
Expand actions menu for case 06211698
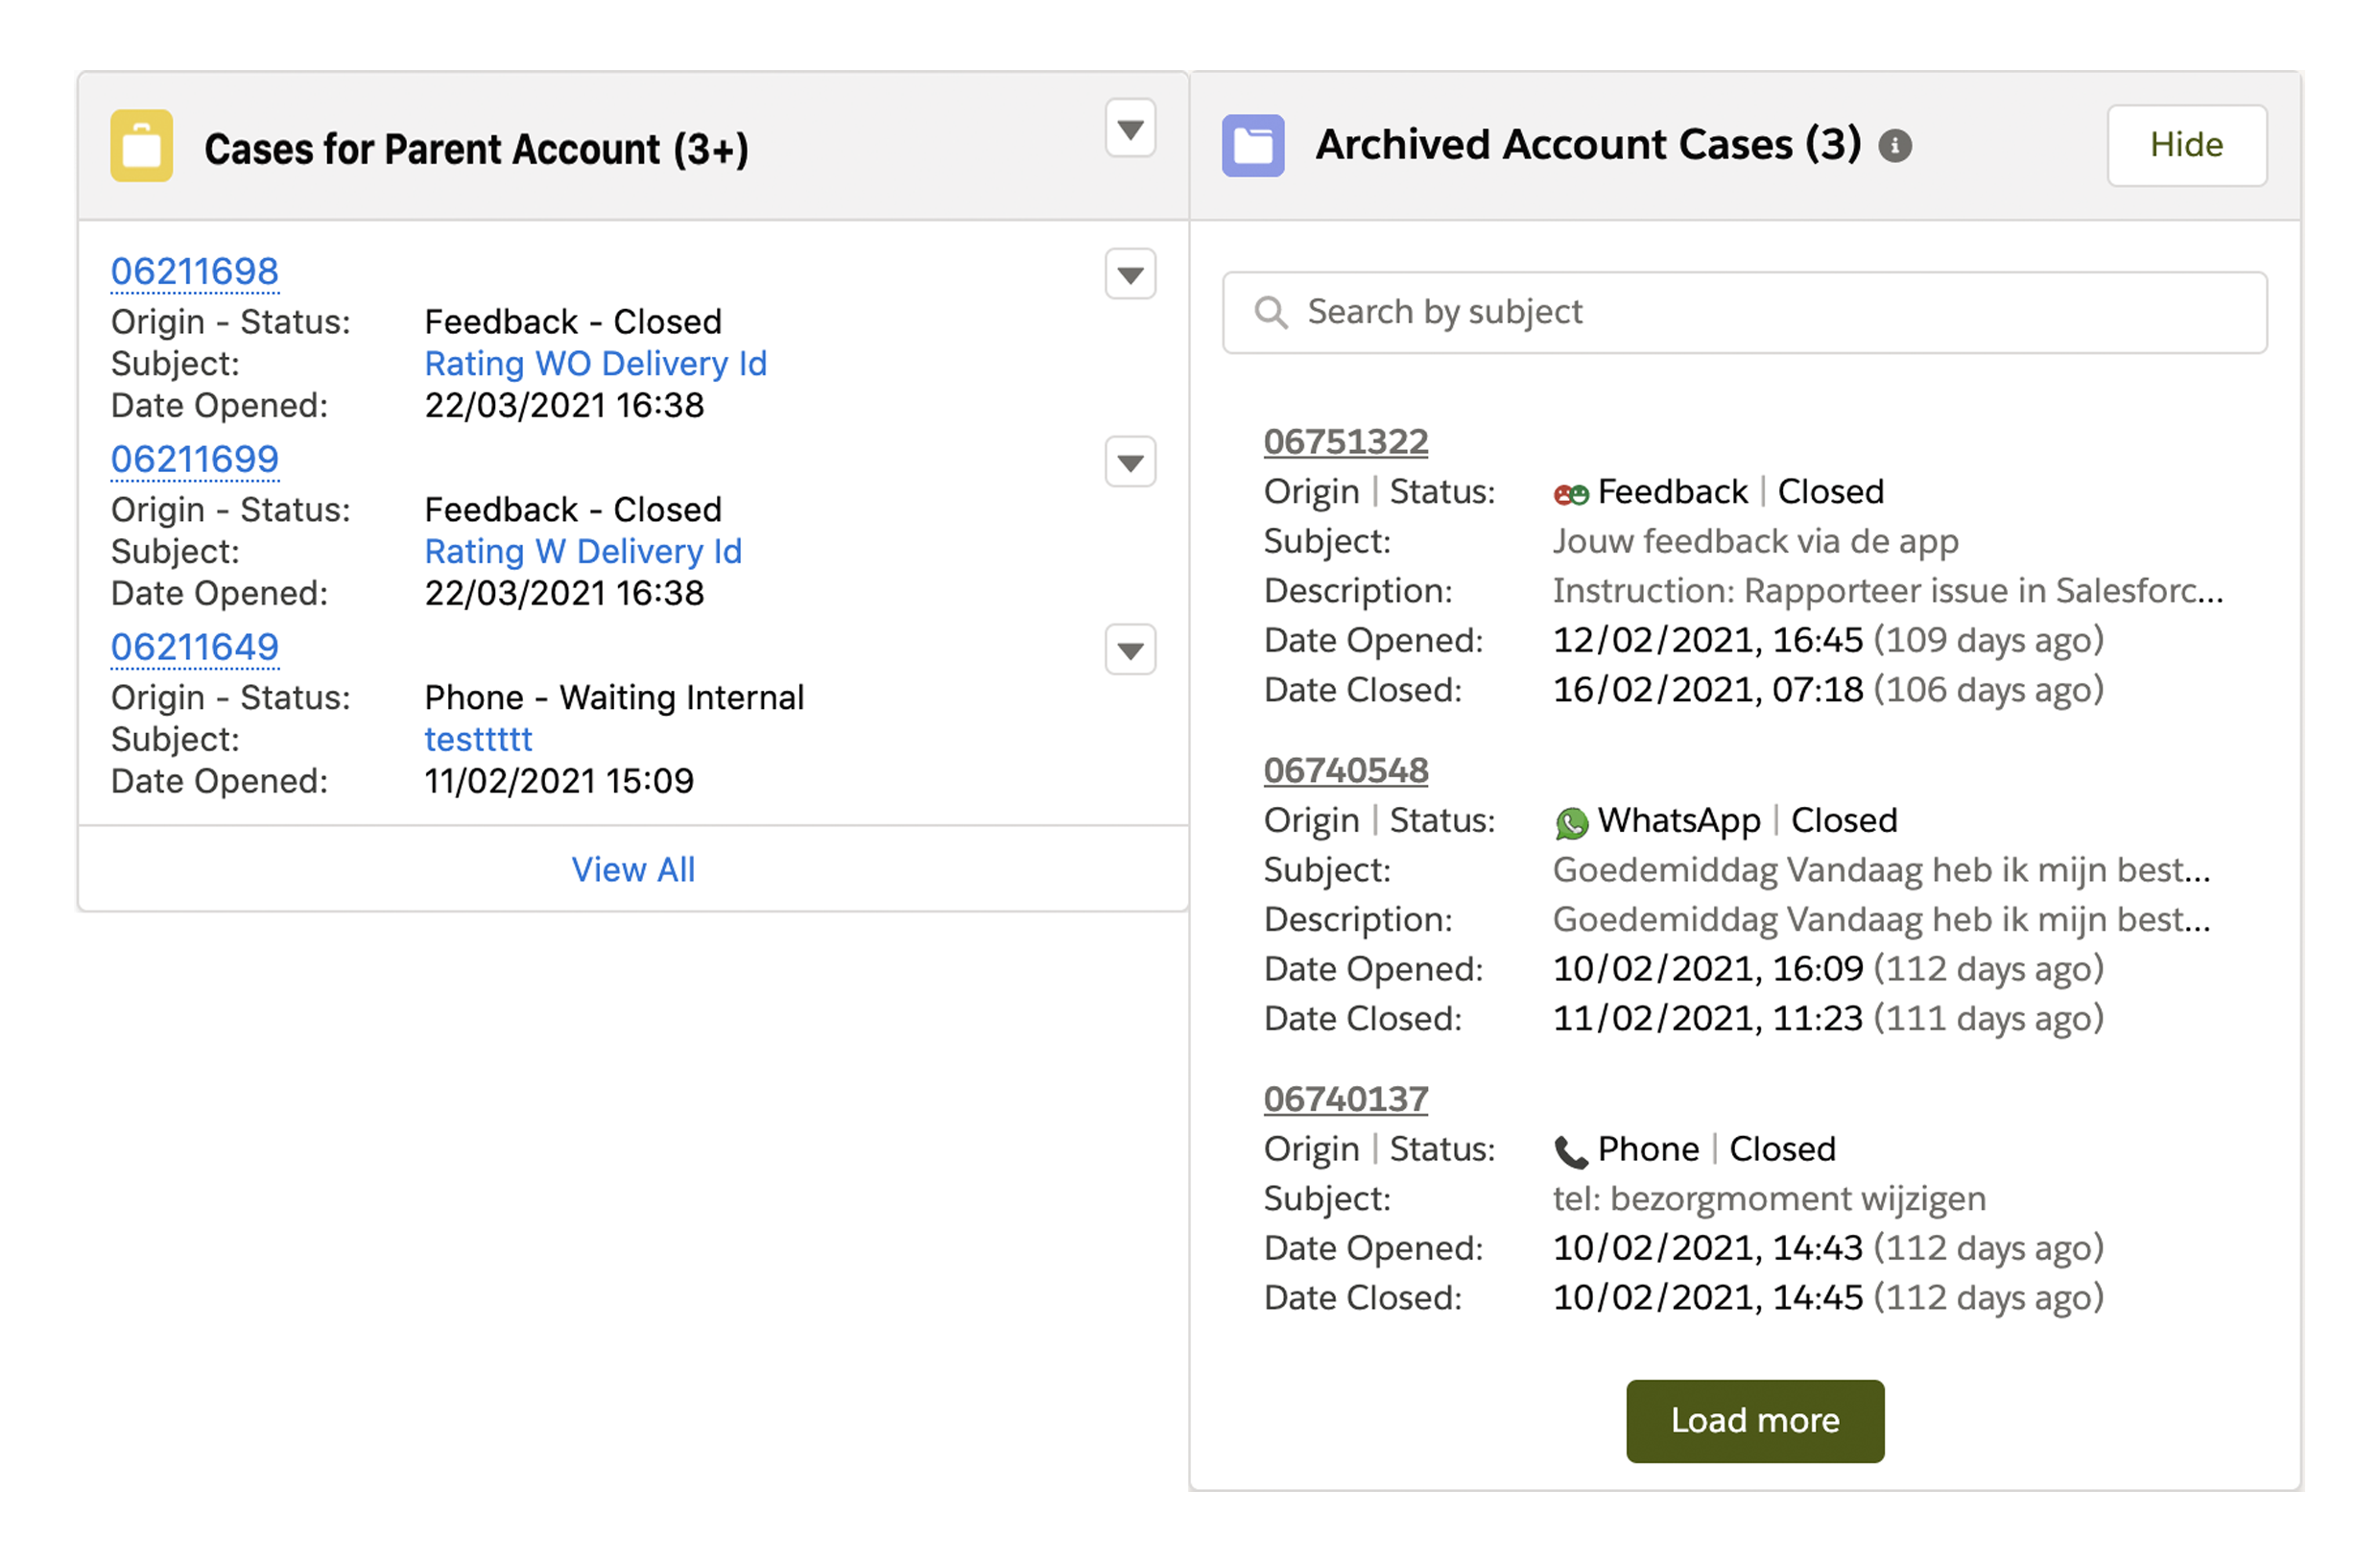1130,275
